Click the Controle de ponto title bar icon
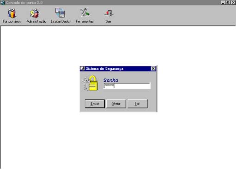The height and width of the screenshot is (169, 236). [x=2, y=2]
